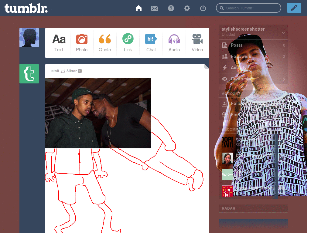The height and width of the screenshot is (233, 311).
Task: Open the 3lixar blog link
Action: click(x=71, y=71)
